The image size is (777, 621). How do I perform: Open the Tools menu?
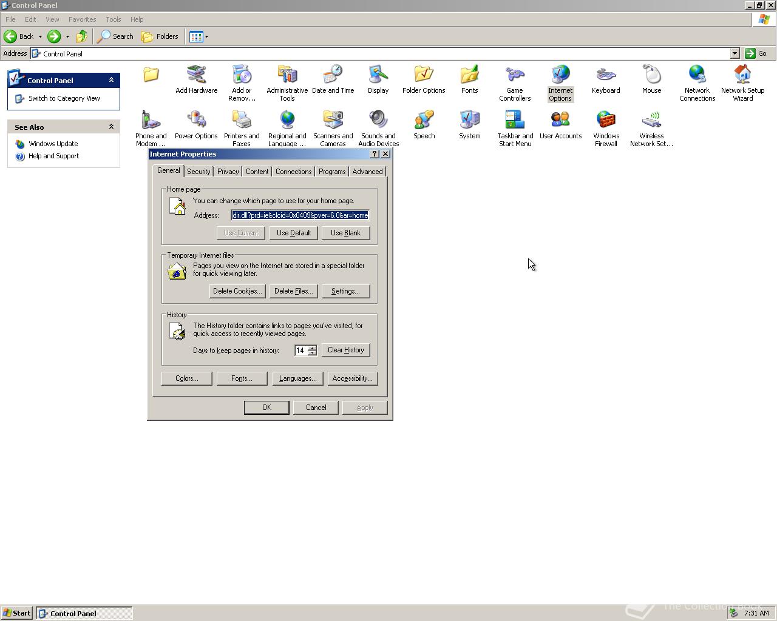point(113,19)
